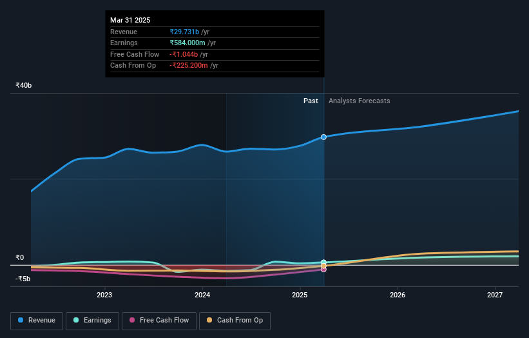529x338 pixels.
Task: Click the ₹40b y-axis label
Action: click(x=24, y=85)
